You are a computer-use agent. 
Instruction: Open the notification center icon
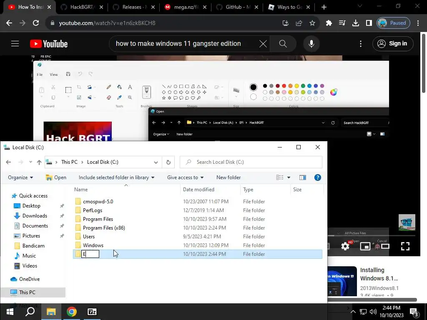414,312
